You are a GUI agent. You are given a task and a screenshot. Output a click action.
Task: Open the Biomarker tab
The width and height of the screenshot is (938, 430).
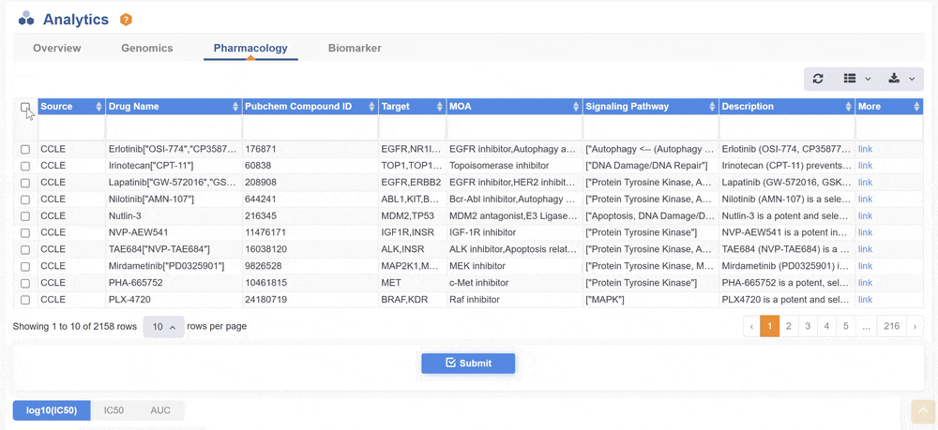(355, 49)
